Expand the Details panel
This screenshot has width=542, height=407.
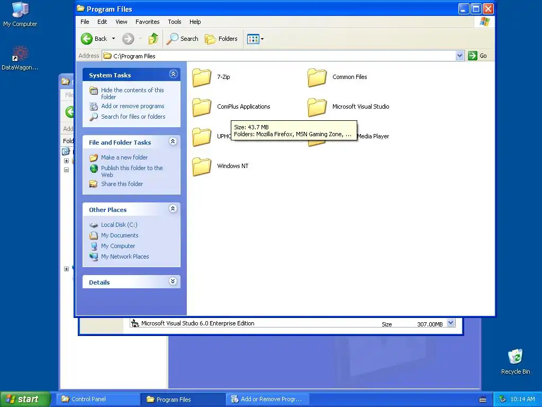tap(173, 281)
